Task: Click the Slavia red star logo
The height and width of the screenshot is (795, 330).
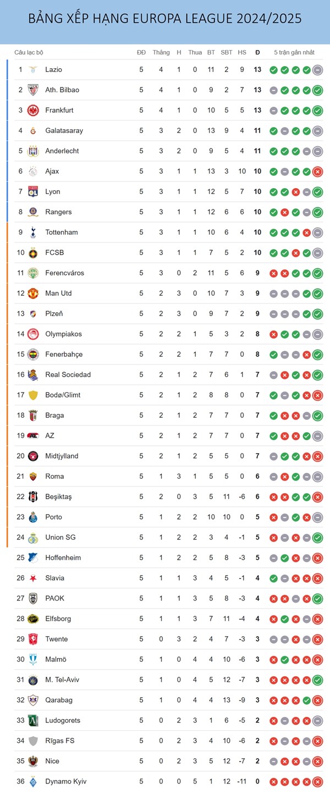Action: pyautogui.click(x=33, y=578)
